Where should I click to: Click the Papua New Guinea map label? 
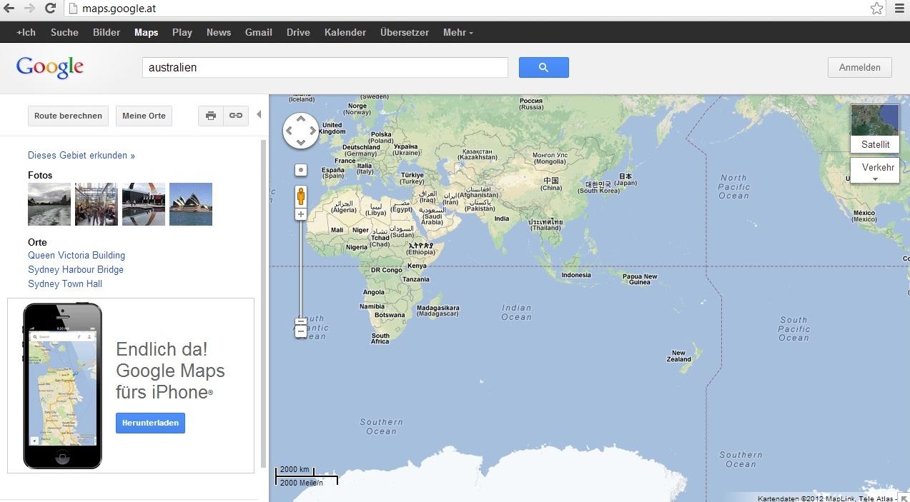click(x=640, y=279)
